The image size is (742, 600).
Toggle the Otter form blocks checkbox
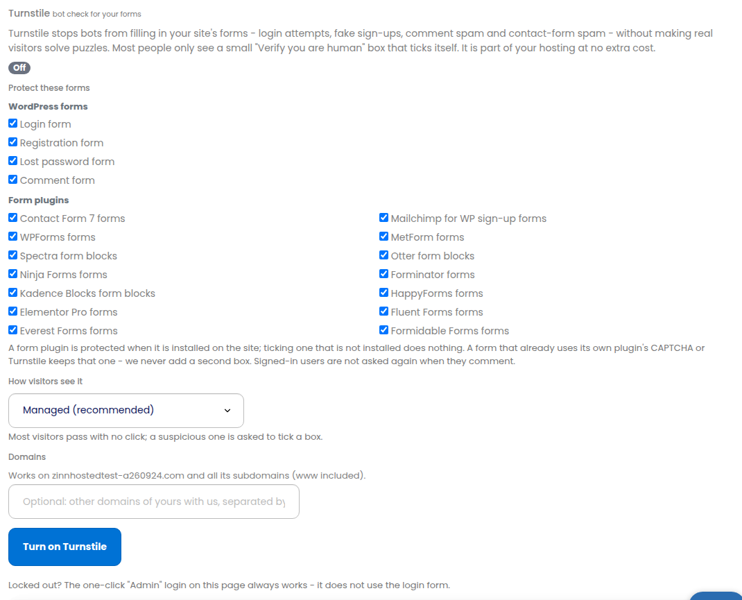(x=383, y=255)
